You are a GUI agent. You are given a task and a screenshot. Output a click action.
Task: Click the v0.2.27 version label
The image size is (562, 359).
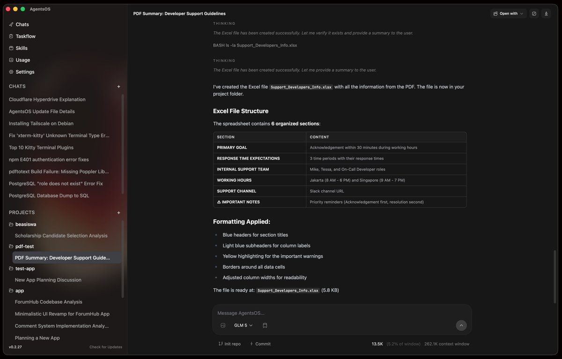coord(16,347)
